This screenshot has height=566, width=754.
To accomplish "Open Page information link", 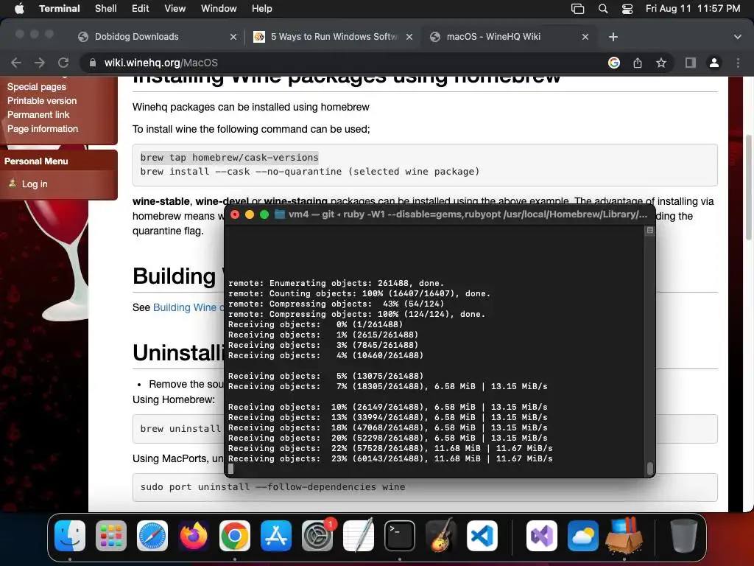I will pyautogui.click(x=42, y=128).
